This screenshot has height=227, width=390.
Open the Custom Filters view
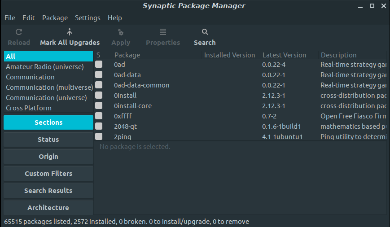click(x=48, y=174)
